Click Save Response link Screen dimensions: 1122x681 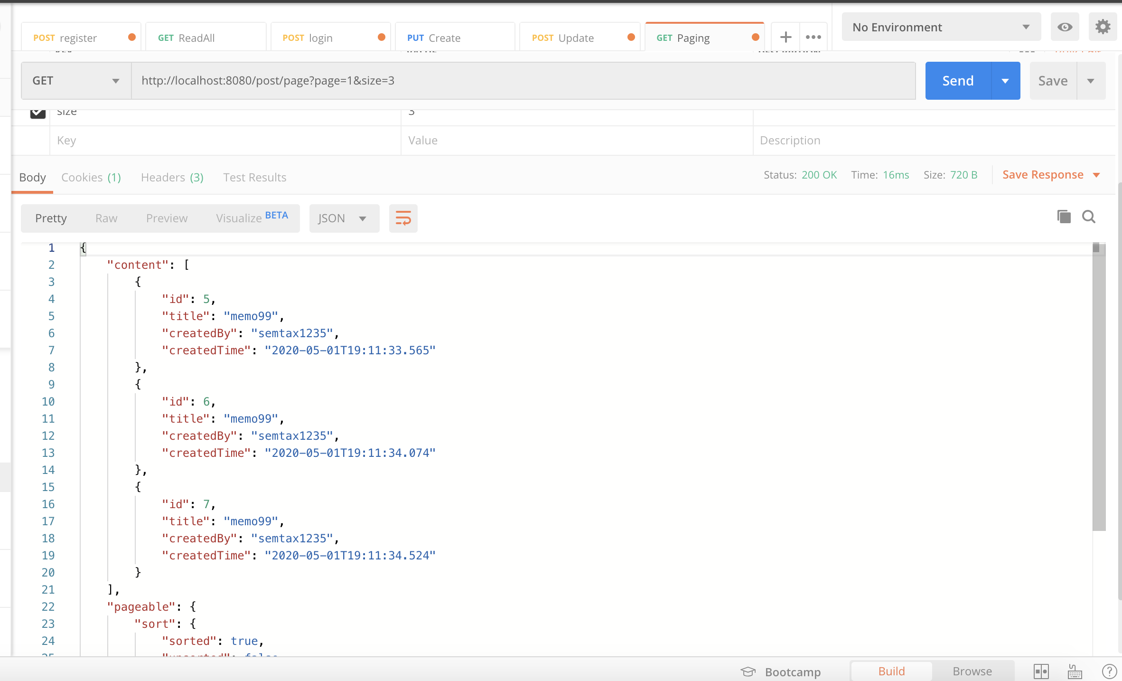[x=1043, y=175]
